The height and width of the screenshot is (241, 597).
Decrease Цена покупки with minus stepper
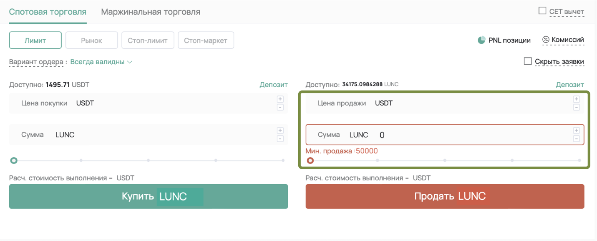coord(280,107)
